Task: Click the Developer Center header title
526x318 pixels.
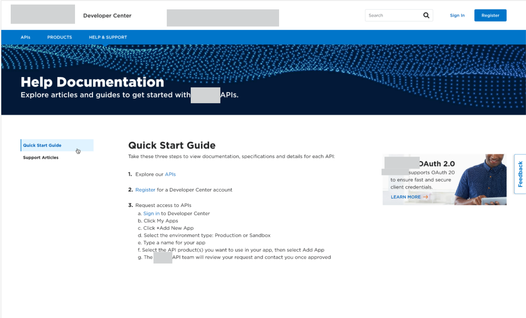Action: pos(107,15)
